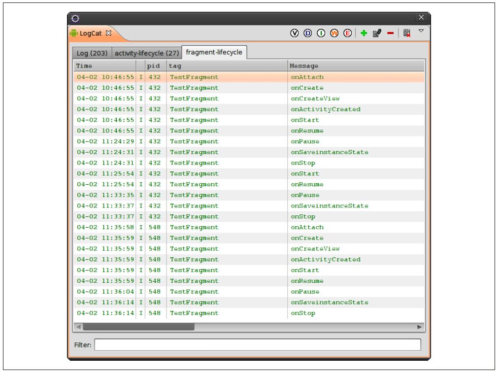
Task: Select the onStop message at 11:24:31
Action: pyautogui.click(x=303, y=163)
